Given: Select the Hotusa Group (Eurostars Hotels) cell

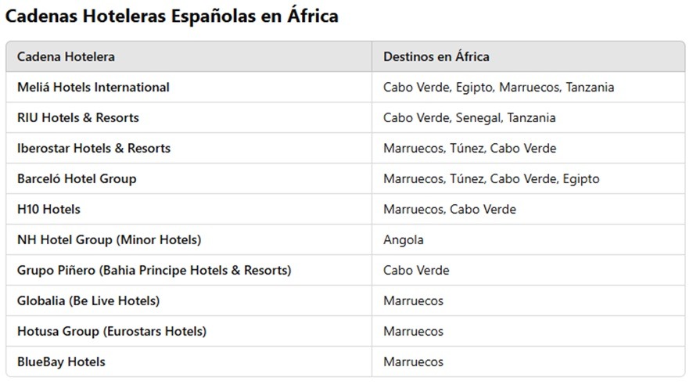Looking at the screenshot, I should point(189,331).
